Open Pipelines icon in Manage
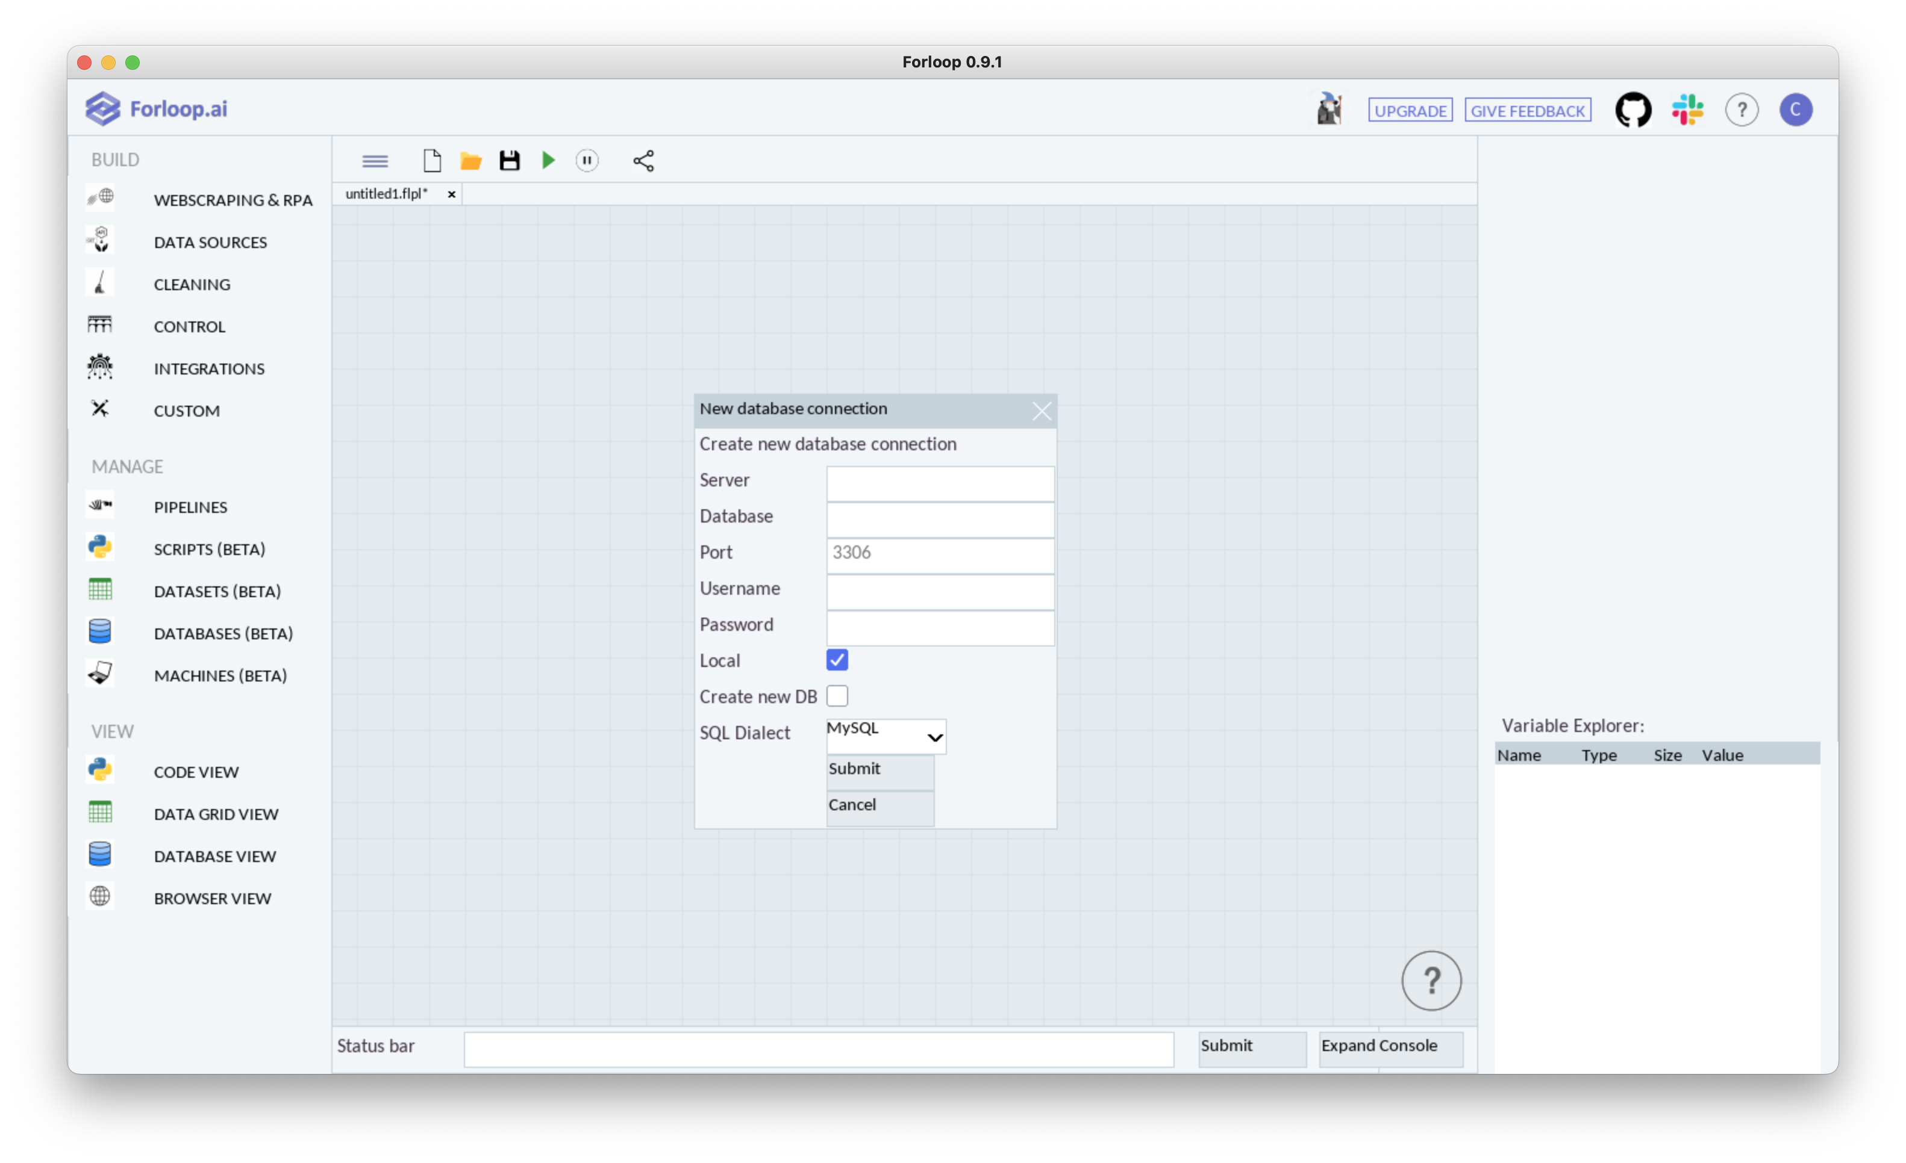 tap(100, 506)
